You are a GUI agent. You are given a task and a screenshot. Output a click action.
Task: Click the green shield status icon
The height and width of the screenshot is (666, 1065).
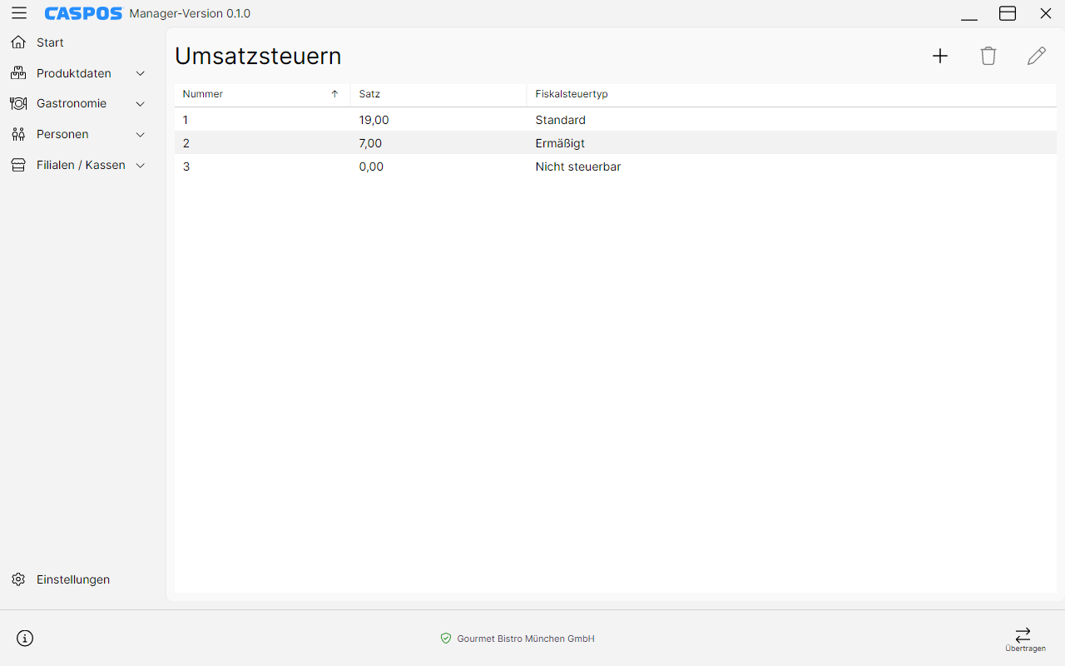tap(446, 639)
